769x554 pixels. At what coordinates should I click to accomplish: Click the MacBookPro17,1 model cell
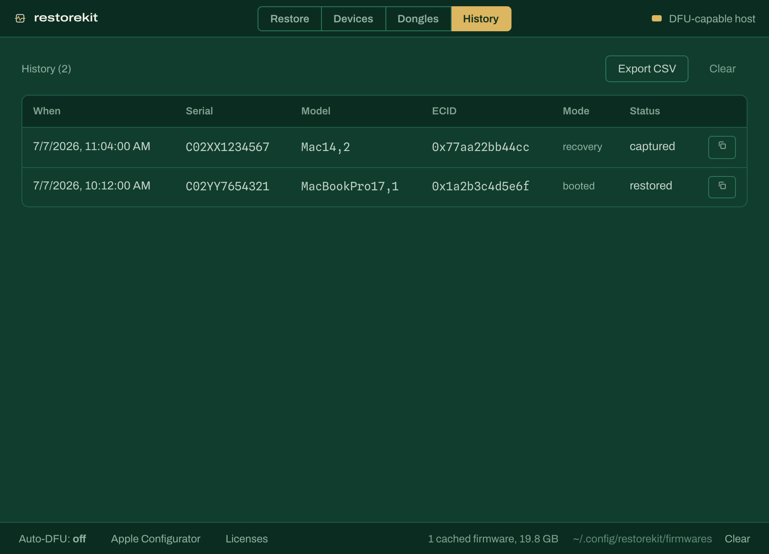[350, 187]
